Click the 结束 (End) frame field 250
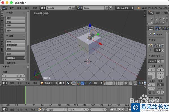The height and width of the screenshot is (112, 169). 79,109
